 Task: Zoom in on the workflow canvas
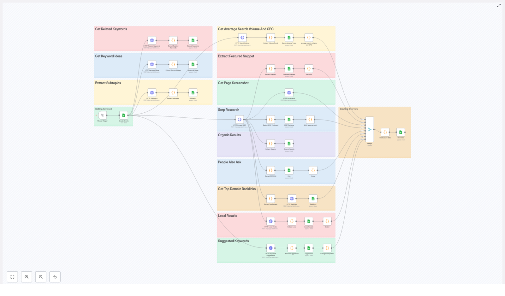pos(27,277)
